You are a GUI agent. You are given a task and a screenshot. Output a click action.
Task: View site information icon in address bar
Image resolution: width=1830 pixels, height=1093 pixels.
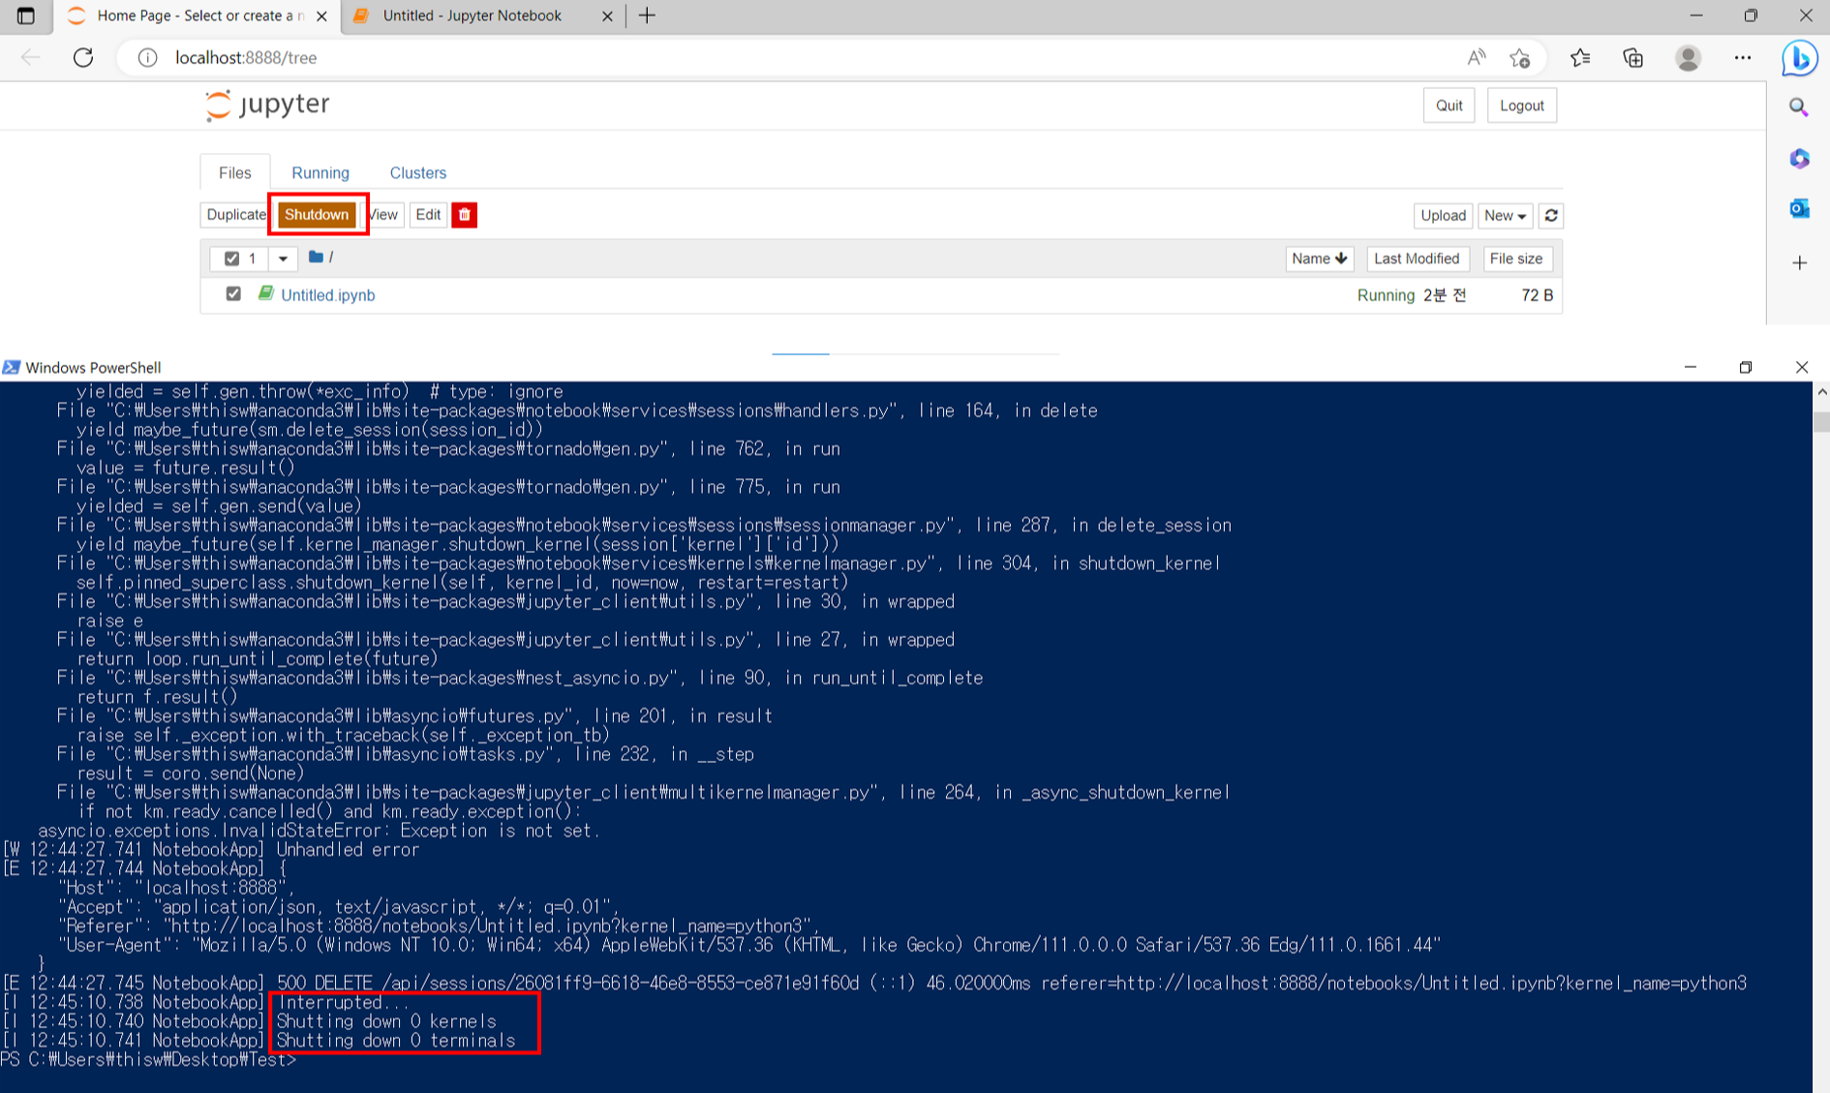pyautogui.click(x=147, y=57)
